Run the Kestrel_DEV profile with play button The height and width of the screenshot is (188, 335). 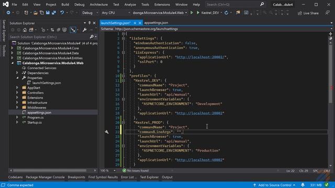click(x=198, y=13)
